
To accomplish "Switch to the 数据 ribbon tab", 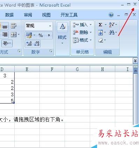I will [9, 15].
